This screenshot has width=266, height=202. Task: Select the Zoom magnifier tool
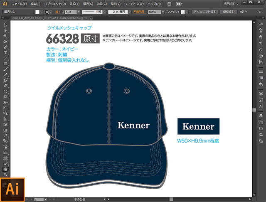pyautogui.click(x=5, y=175)
